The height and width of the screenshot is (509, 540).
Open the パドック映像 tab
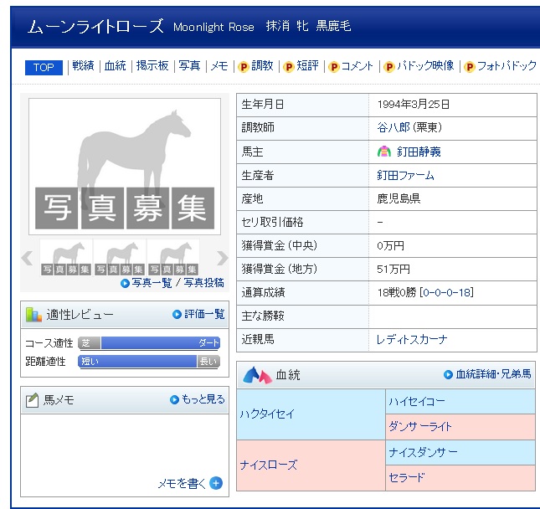(x=425, y=65)
